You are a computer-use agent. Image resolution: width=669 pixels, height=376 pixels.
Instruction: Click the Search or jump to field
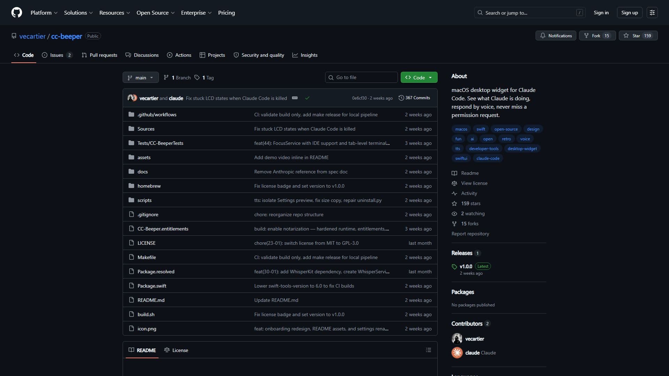coord(530,13)
